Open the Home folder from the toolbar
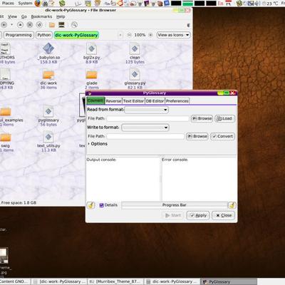The width and height of the screenshot is (285, 285). pyautogui.click(x=52, y=25)
